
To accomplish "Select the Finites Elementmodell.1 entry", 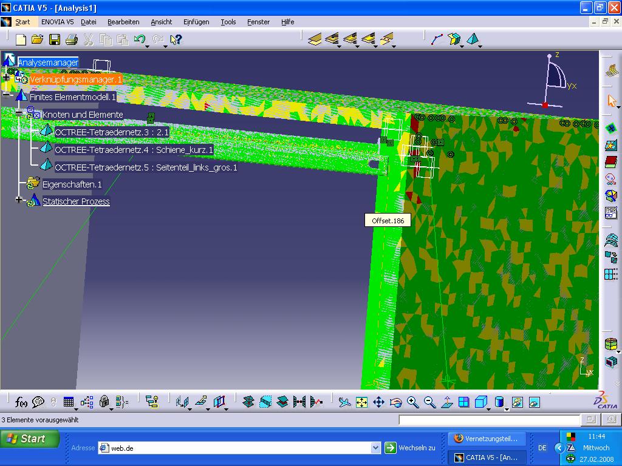I will [73, 96].
